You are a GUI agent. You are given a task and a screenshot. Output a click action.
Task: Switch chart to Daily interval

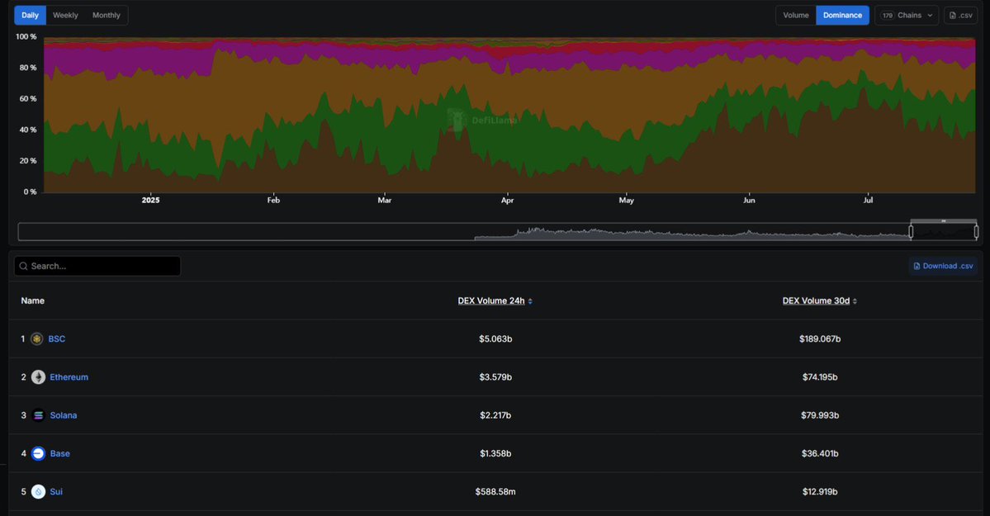pyautogui.click(x=31, y=15)
